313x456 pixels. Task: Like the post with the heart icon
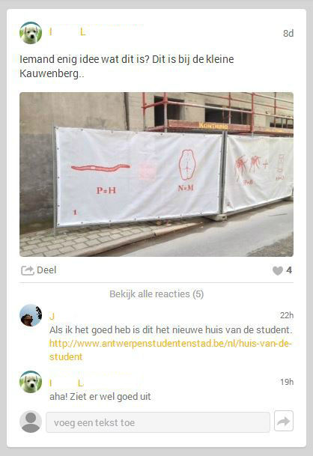coord(278,270)
